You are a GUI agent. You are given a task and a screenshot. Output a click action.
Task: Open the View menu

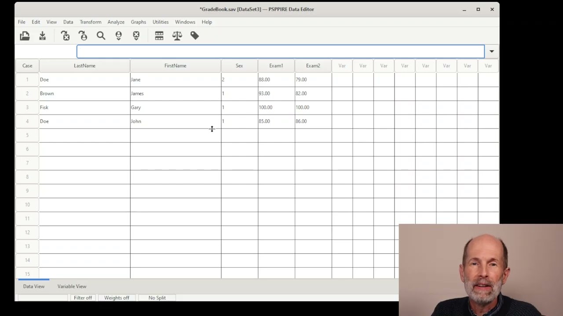pyautogui.click(x=51, y=22)
